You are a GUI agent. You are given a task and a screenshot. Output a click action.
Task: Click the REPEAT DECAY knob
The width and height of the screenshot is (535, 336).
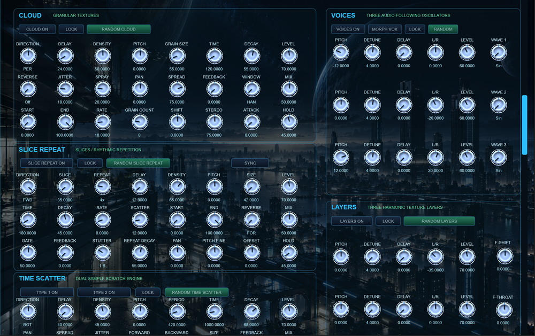[x=140, y=253]
